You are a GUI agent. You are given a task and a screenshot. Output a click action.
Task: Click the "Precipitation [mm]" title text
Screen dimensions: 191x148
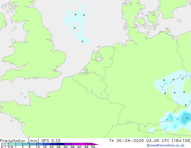click(x=19, y=141)
